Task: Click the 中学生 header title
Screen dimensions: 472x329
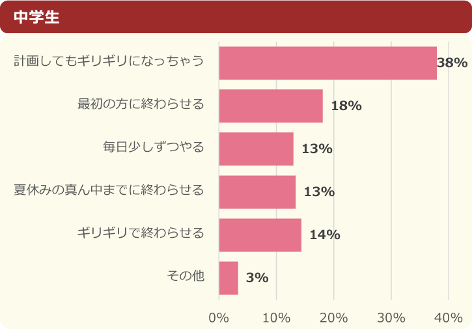Action: pyautogui.click(x=36, y=18)
